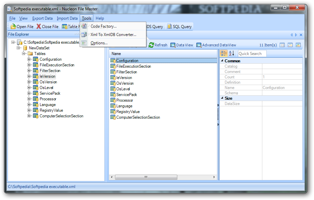Screen dimensions: 314x200
Task: Click the OsLevel table icon in list
Action: pyautogui.click(x=113, y=89)
